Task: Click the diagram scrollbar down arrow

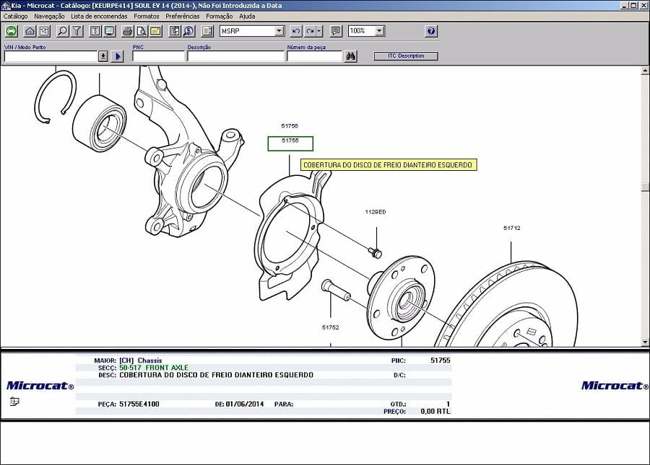Action: tap(645, 342)
